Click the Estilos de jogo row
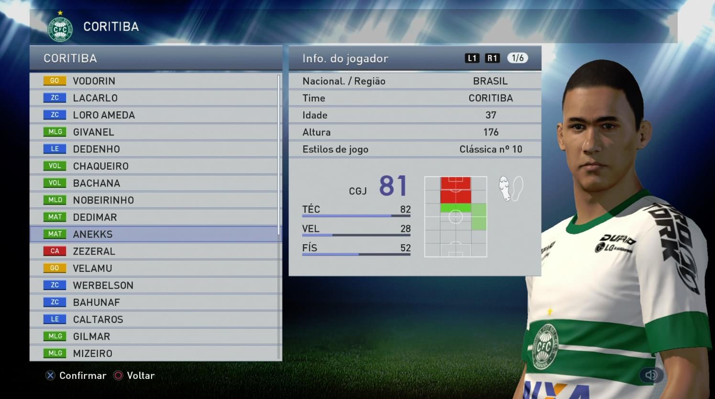This screenshot has width=715, height=399. coord(415,149)
